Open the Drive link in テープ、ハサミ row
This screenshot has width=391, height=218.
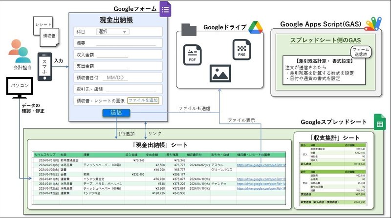[x=261, y=184]
